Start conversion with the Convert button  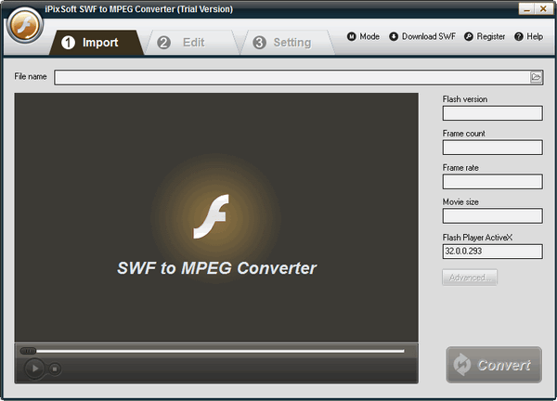pyautogui.click(x=493, y=366)
